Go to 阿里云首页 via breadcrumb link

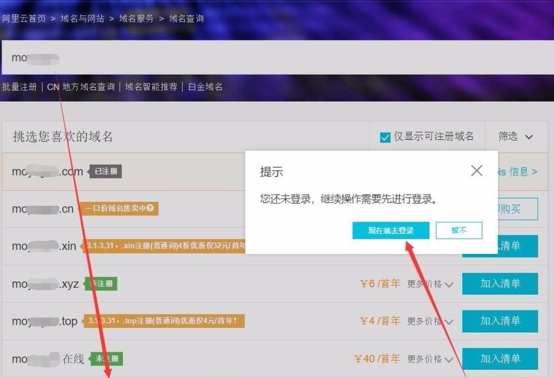(23, 18)
